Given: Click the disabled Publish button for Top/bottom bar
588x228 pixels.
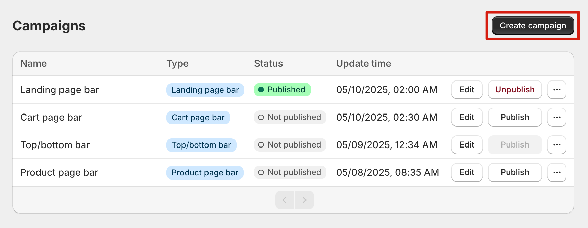Looking at the screenshot, I should 515,145.
